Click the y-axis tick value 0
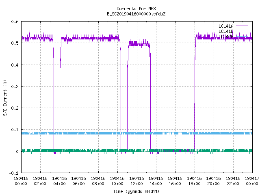The width and height of the screenshot is (260, 195). [17, 152]
